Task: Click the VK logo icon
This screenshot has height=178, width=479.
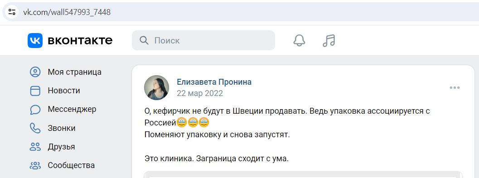Action: (x=35, y=41)
